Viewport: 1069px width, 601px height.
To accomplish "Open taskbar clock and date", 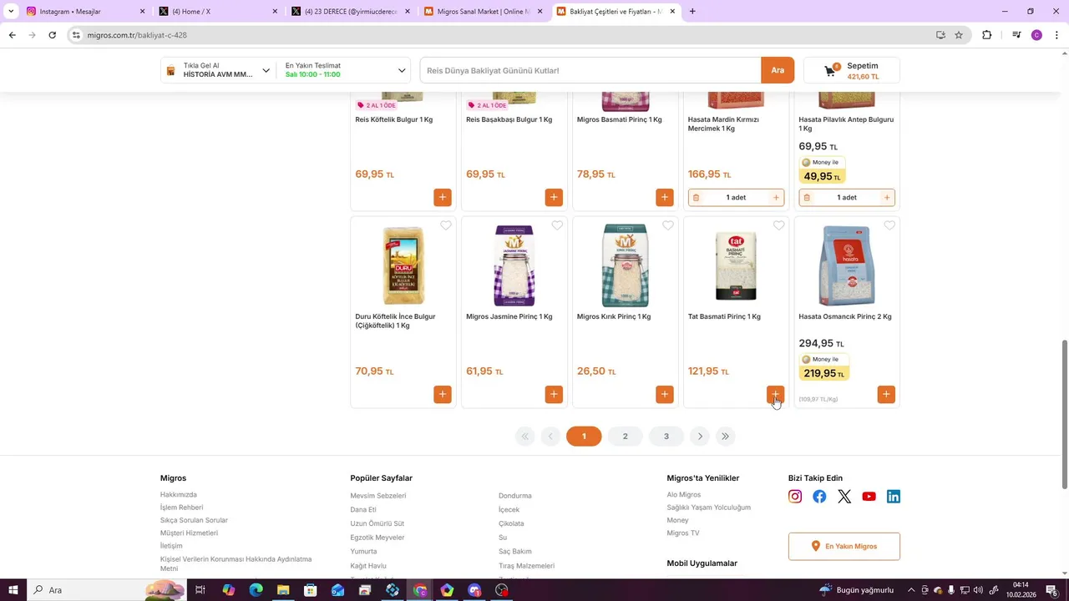I will tap(1021, 590).
